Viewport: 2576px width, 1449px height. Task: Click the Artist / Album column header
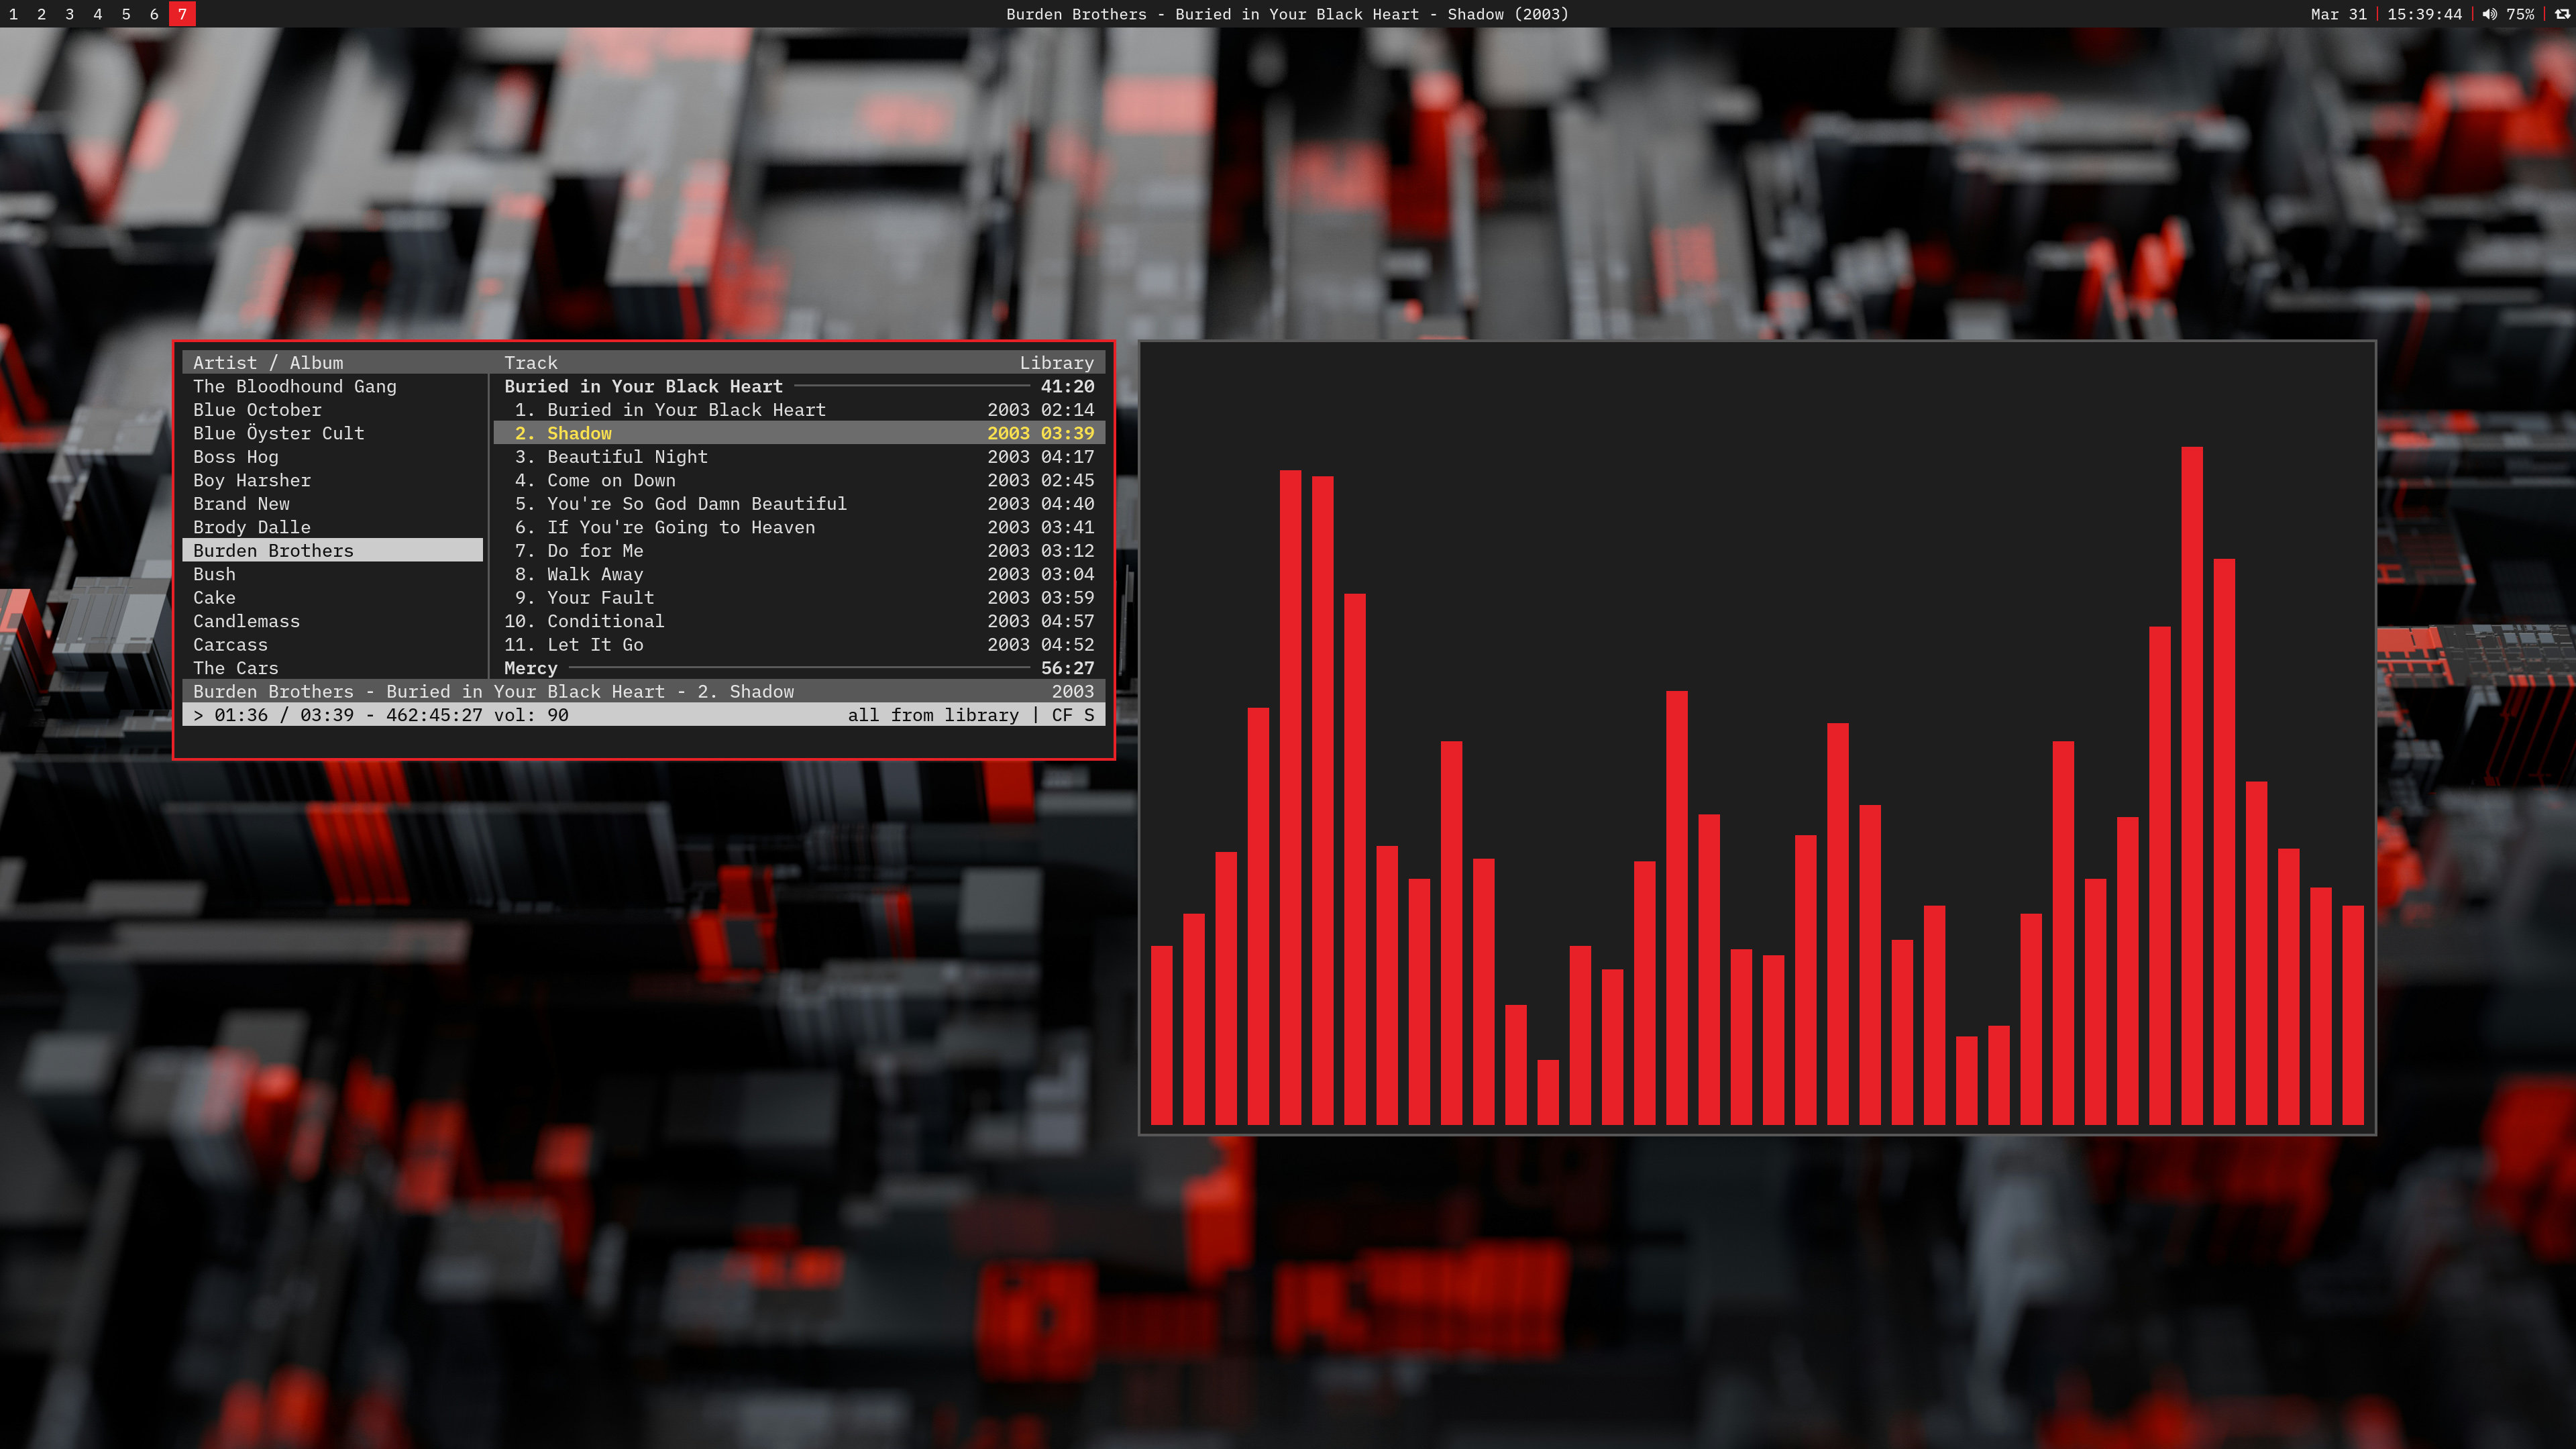(x=268, y=363)
